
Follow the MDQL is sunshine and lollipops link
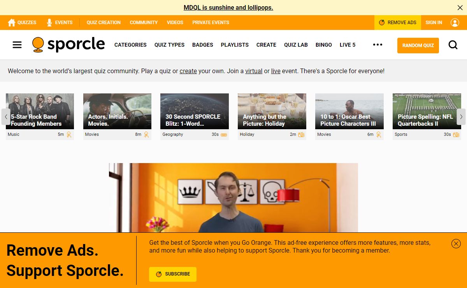(228, 8)
